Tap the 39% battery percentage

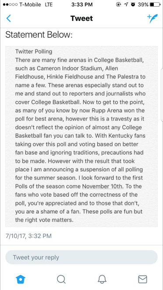[x=143, y=5]
